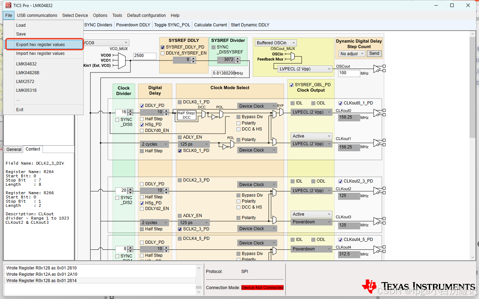The image size is (479, 299).
Task: Click the main diagram vertical scrollbar
Action: pos(473,146)
